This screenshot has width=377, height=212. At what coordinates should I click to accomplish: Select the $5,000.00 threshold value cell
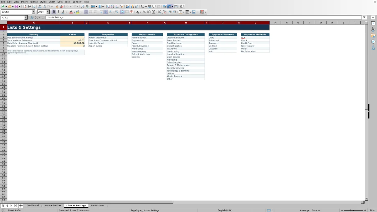pos(72,43)
